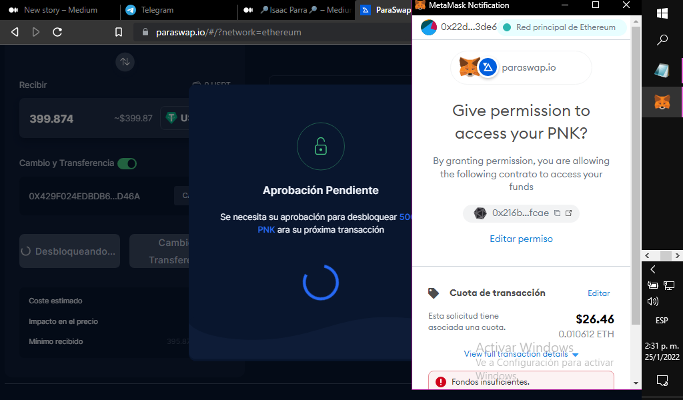Click the Impacto en el precio label
The height and width of the screenshot is (400, 683).
[63, 321]
